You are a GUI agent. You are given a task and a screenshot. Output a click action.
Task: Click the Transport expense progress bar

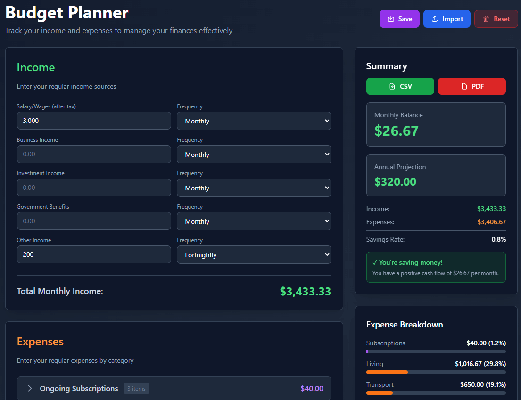point(436,393)
